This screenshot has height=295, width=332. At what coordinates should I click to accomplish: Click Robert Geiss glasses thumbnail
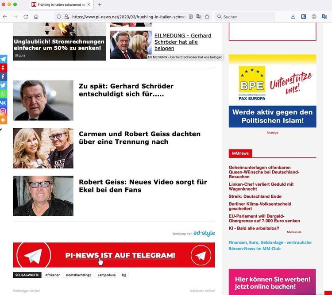point(43,196)
